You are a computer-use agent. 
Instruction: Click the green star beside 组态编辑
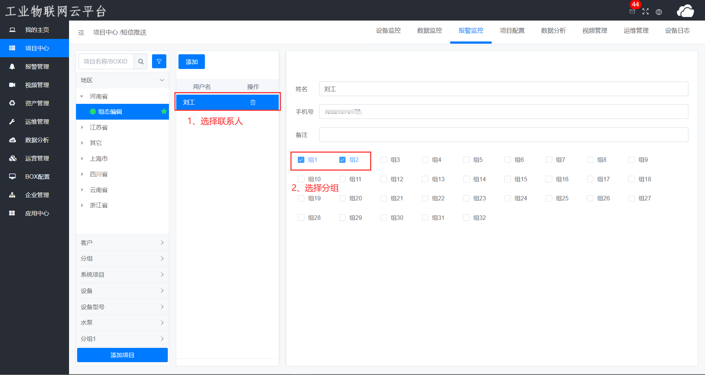pos(164,112)
